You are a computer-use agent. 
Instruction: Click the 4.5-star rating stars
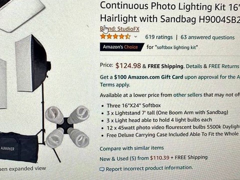(116, 37)
